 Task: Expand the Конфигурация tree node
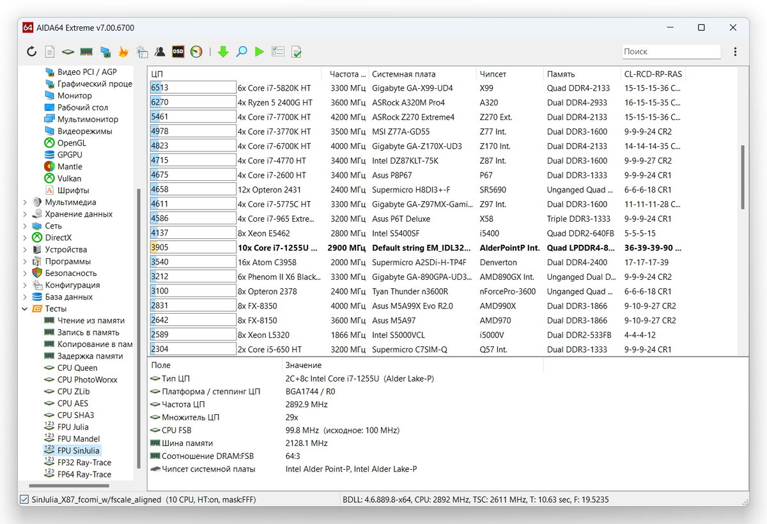click(25, 285)
